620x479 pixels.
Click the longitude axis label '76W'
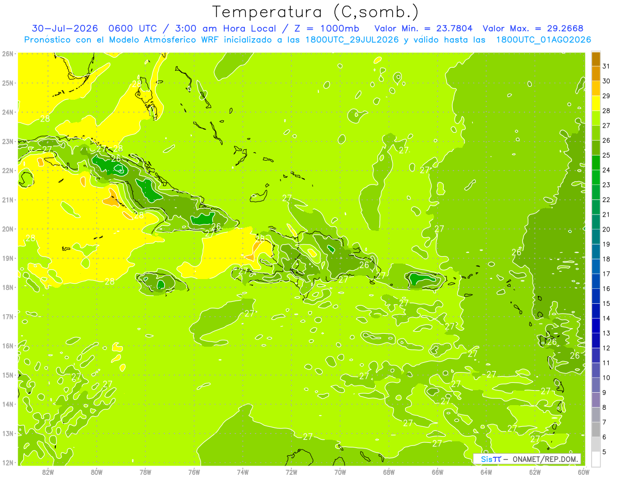[194, 472]
